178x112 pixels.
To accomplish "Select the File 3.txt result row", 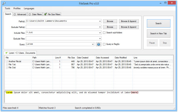I will click(x=89, y=67).
